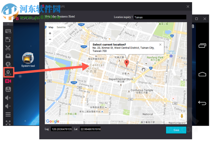Zoom out the map with minus button
Image resolution: width=211 pixels, height=144 pixels.
tap(50, 39)
